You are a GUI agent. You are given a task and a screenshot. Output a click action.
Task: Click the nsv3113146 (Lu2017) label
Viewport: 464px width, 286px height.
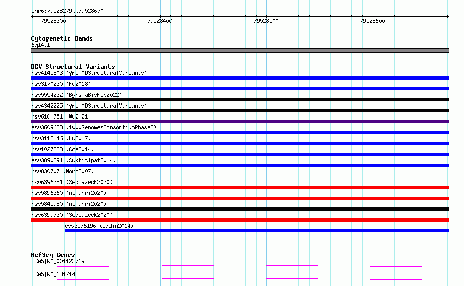tap(61, 138)
